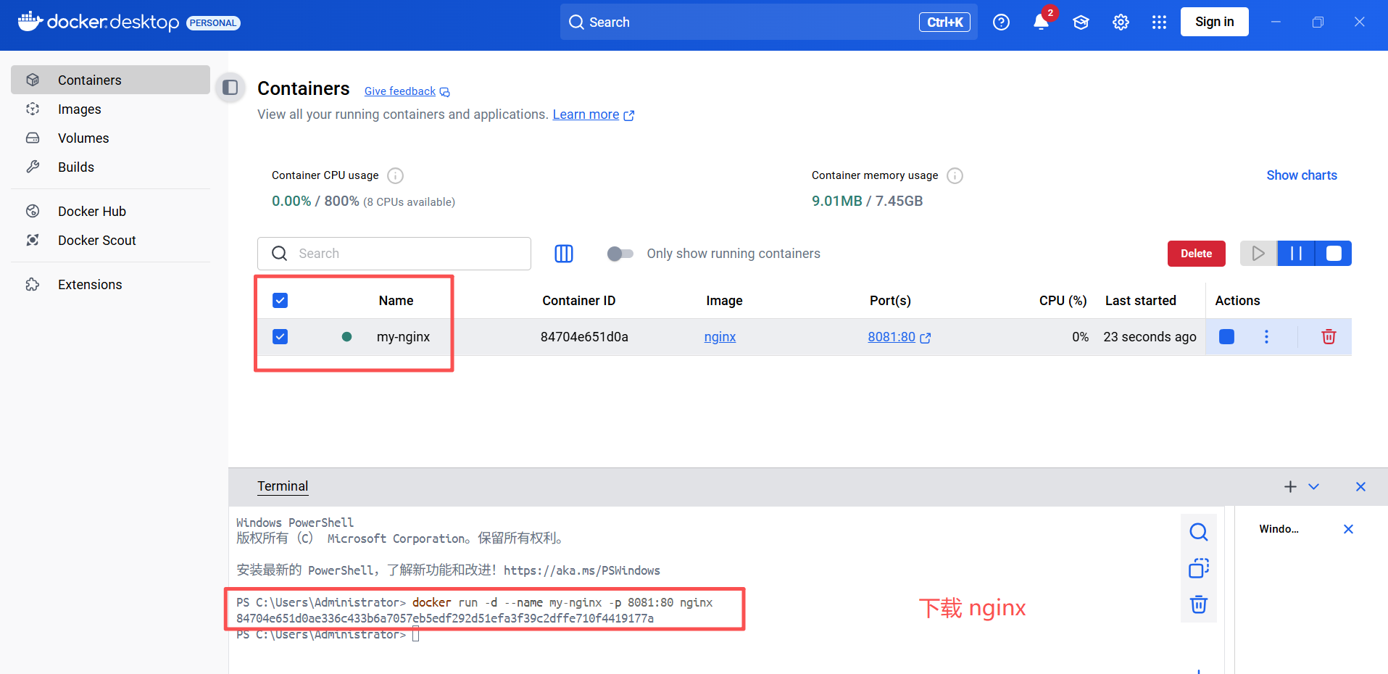Screen dimensions: 1388x674
Task: Open the Volumes sidebar section
Action: tap(110, 138)
